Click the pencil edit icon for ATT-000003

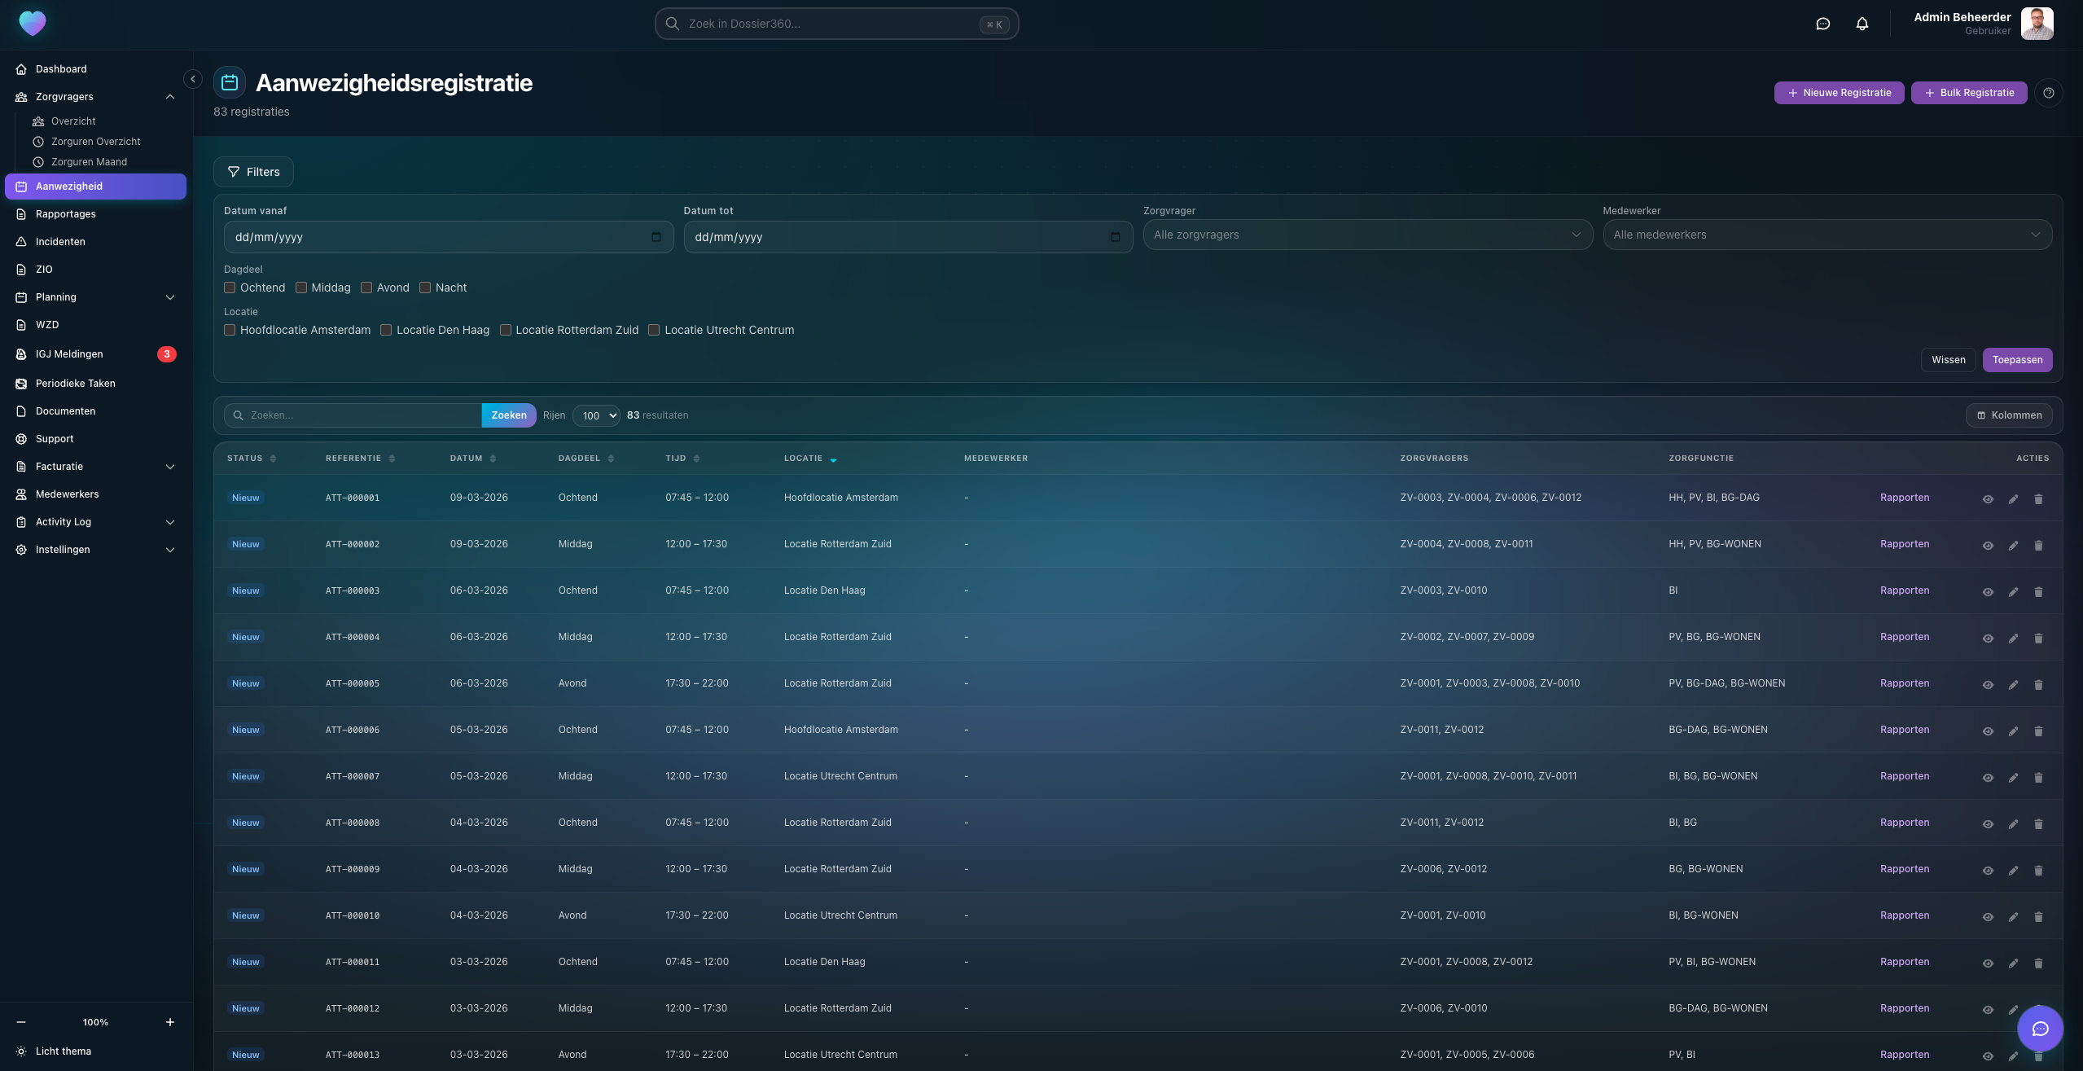coord(2013,592)
